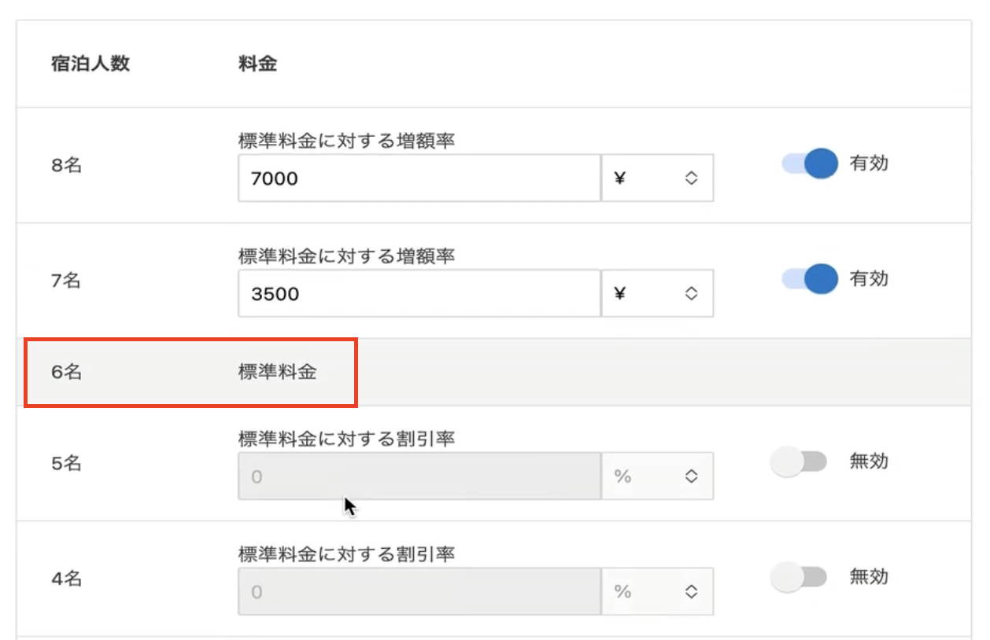Click the 無効 label in the 5名 row
The image size is (990, 640).
(869, 462)
